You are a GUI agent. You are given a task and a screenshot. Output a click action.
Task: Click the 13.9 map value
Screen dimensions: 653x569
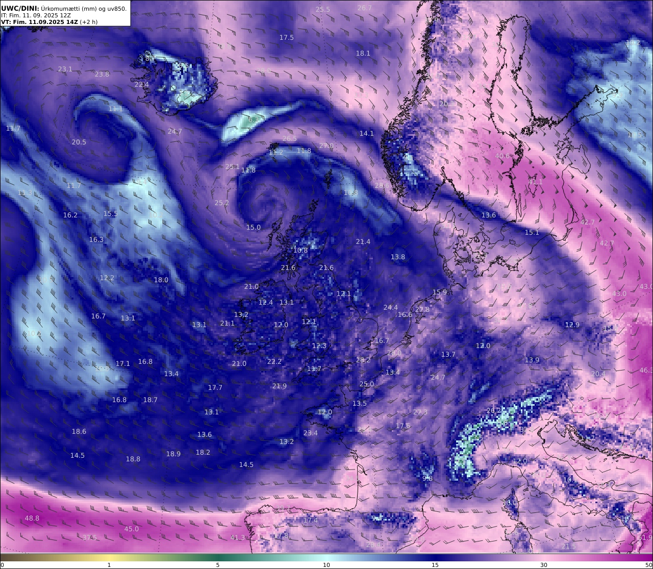click(532, 360)
